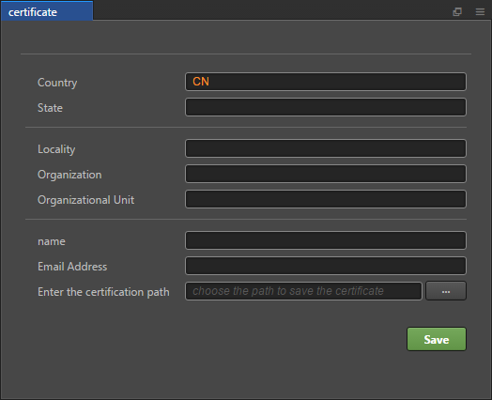Open the path browser with the ellipsis button
Image resolution: width=492 pixels, height=400 pixels.
click(446, 291)
